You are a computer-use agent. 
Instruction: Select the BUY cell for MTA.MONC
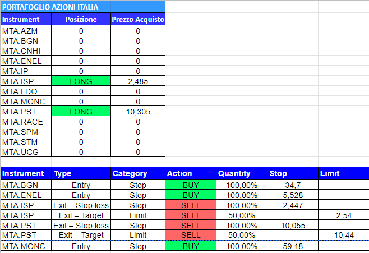point(191,246)
